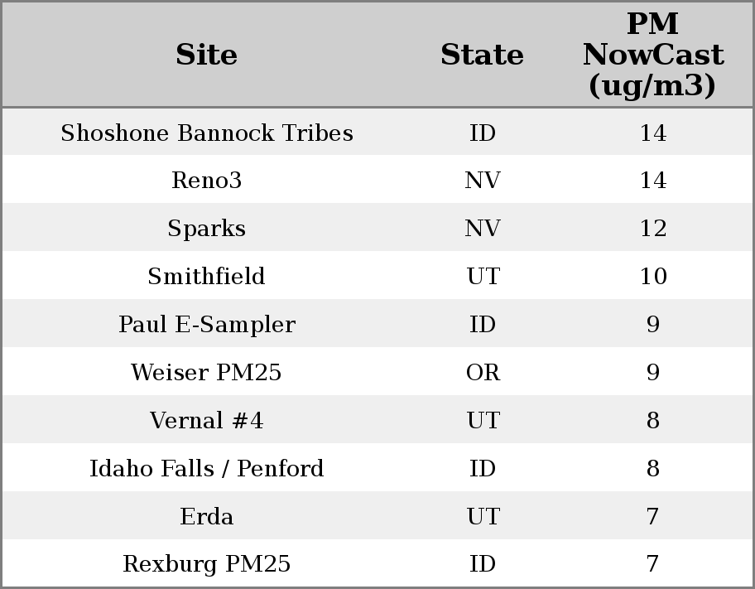Screen dimensions: 755x589
Task: Select the Shoshone Bannock Tribes site cell
Action: tap(206, 133)
